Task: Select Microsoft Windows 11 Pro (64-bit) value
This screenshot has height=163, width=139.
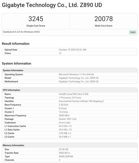Action: 76,74
